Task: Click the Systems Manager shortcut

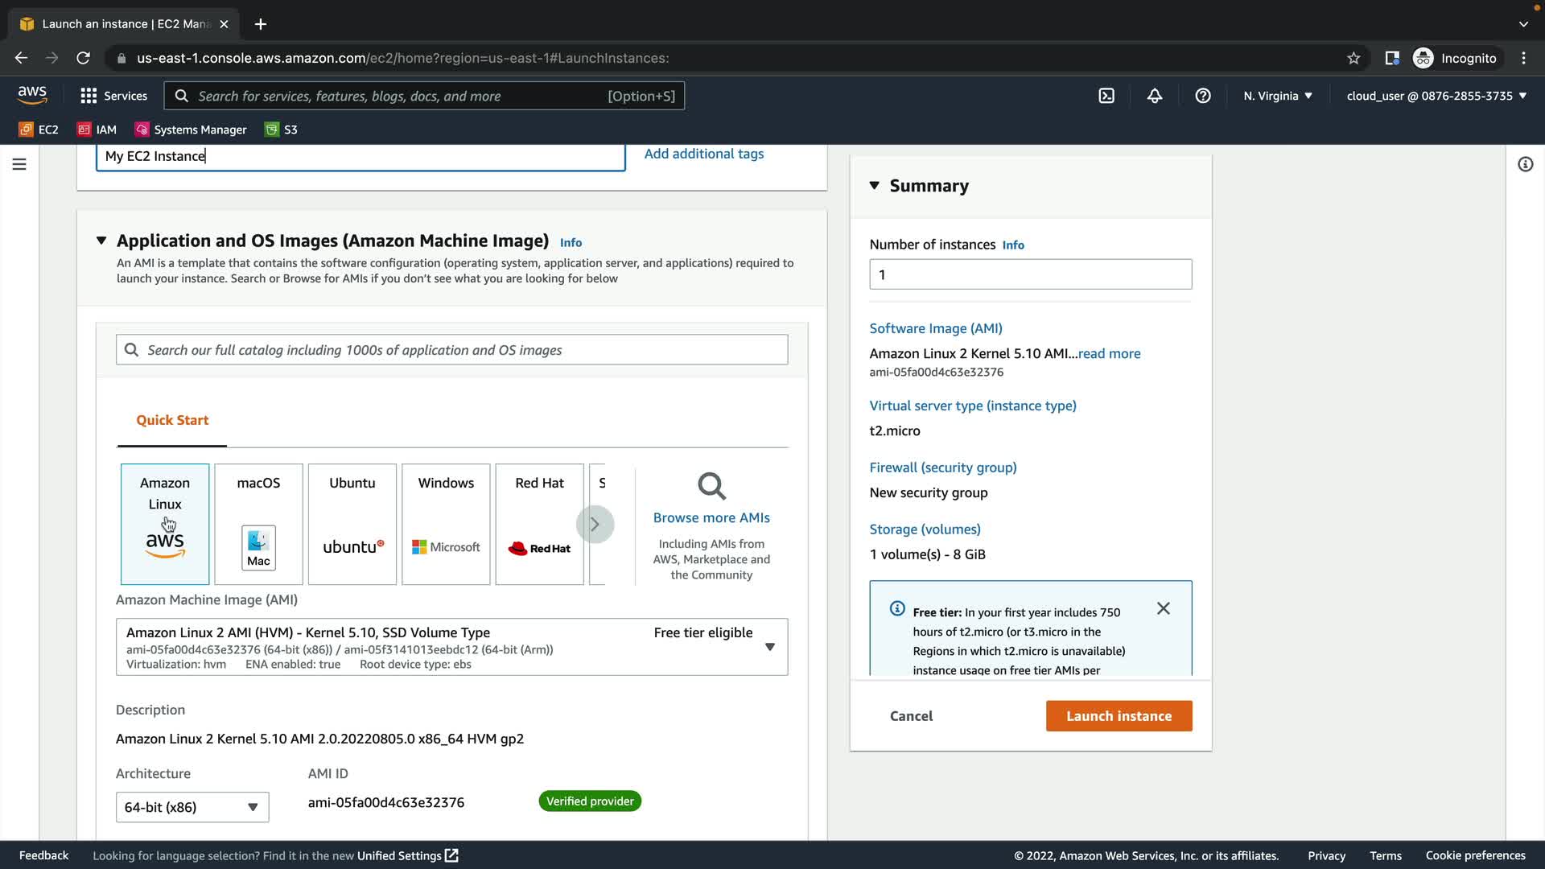Action: tap(191, 130)
